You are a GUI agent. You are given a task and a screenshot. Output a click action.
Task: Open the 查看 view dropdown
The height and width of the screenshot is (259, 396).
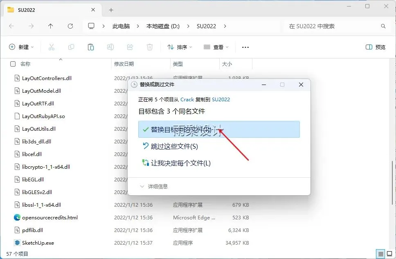click(x=216, y=47)
